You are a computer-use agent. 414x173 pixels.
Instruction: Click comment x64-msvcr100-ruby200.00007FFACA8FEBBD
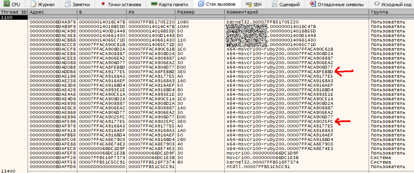click(x=280, y=72)
